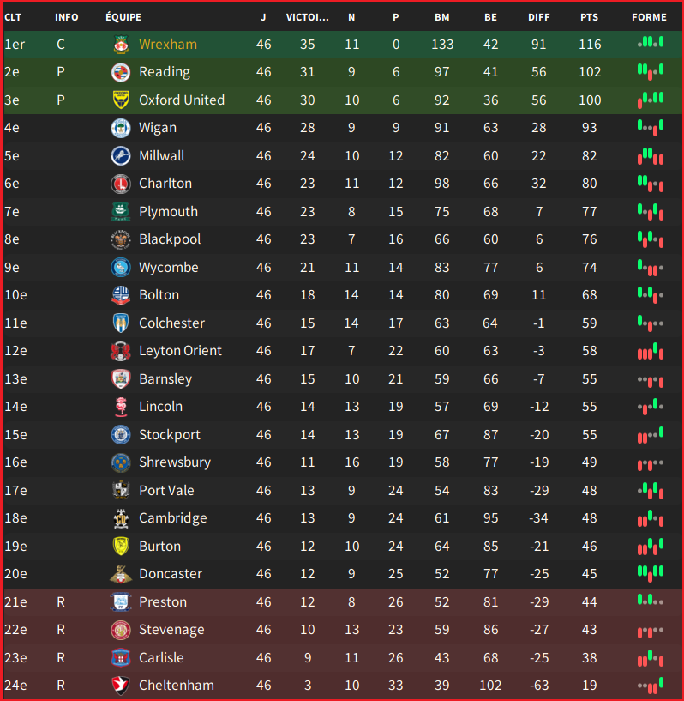Select the Oxford United crest icon
The height and width of the screenshot is (701, 684).
tap(121, 100)
